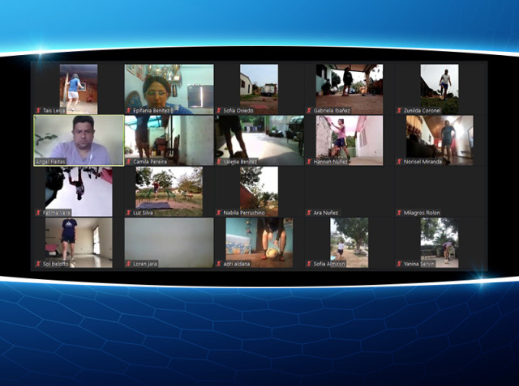
Task: Click muted mic icon next to Loren jara
Action: tap(129, 264)
